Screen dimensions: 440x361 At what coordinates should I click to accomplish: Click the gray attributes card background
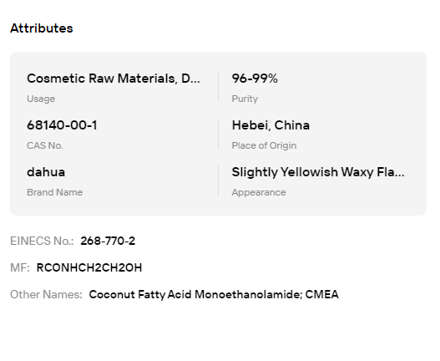218,208
